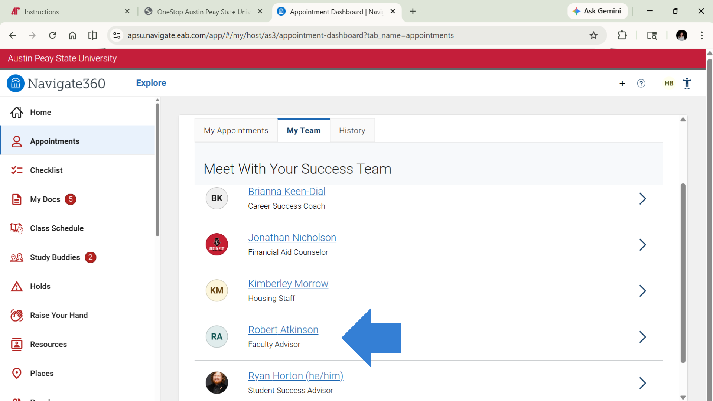The image size is (713, 401).
Task: Expand Robert Atkinson's appointment options
Action: click(643, 337)
